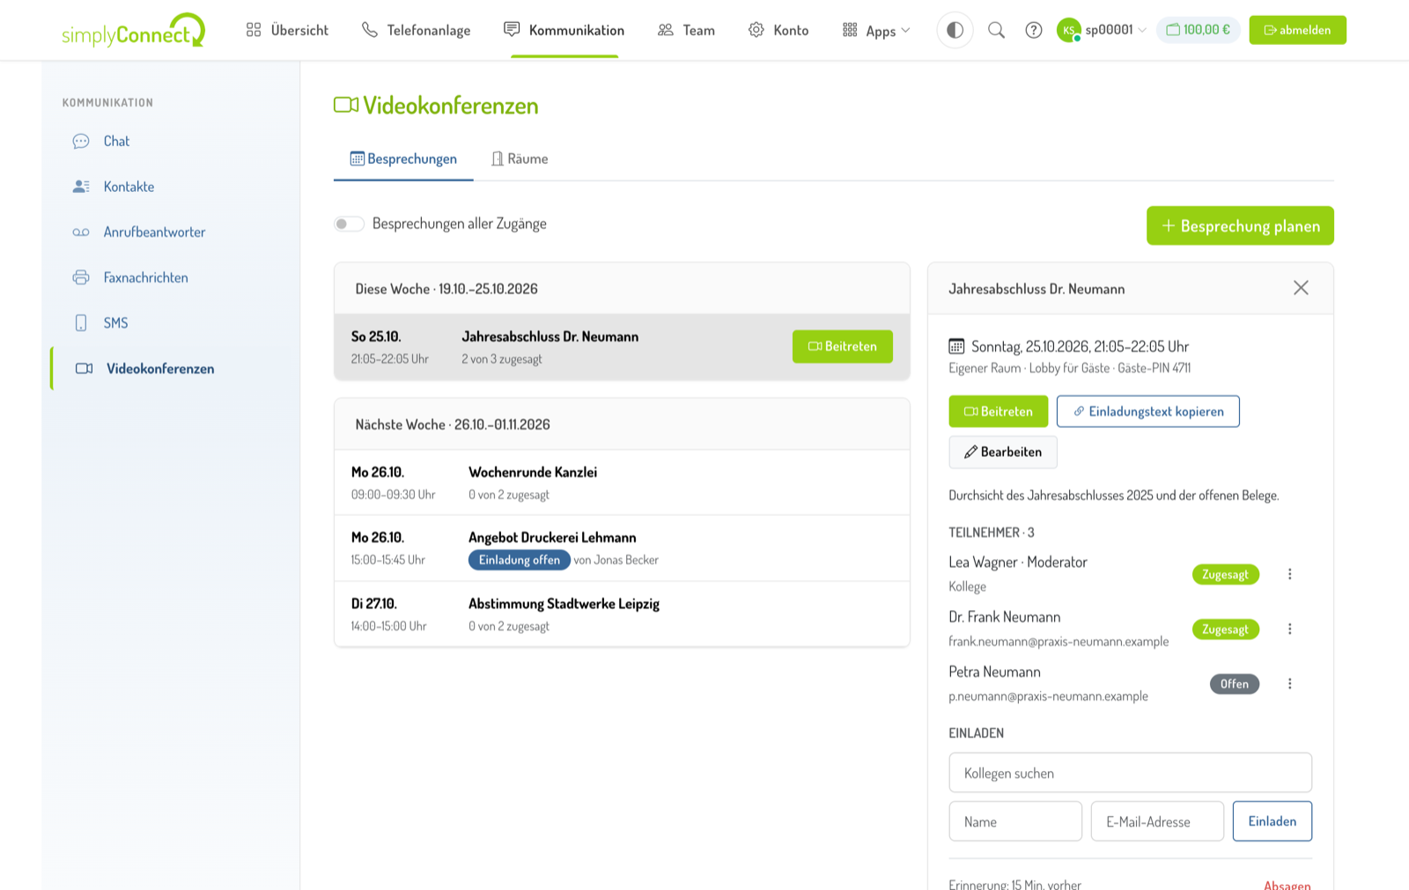The height and width of the screenshot is (890, 1409).
Task: Click the Name input field
Action: tap(1015, 821)
